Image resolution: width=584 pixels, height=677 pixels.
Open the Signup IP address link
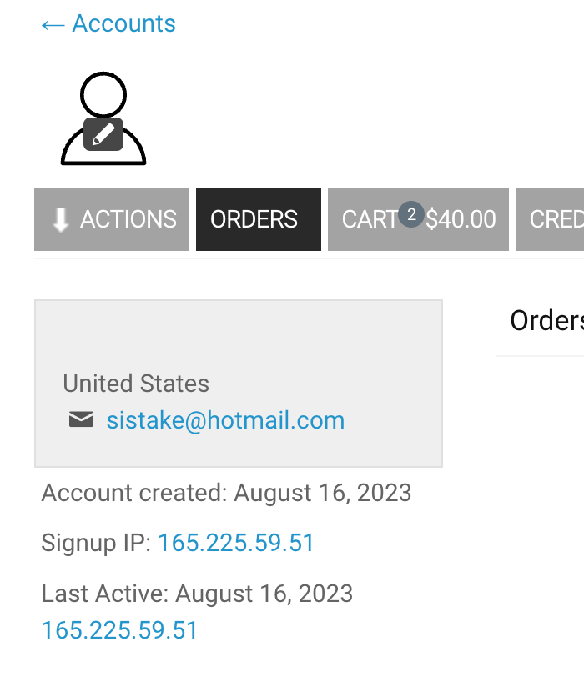point(236,543)
